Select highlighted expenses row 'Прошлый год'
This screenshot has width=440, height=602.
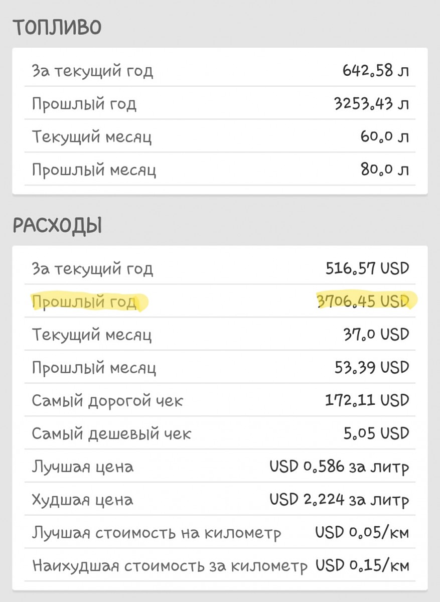[x=220, y=302]
